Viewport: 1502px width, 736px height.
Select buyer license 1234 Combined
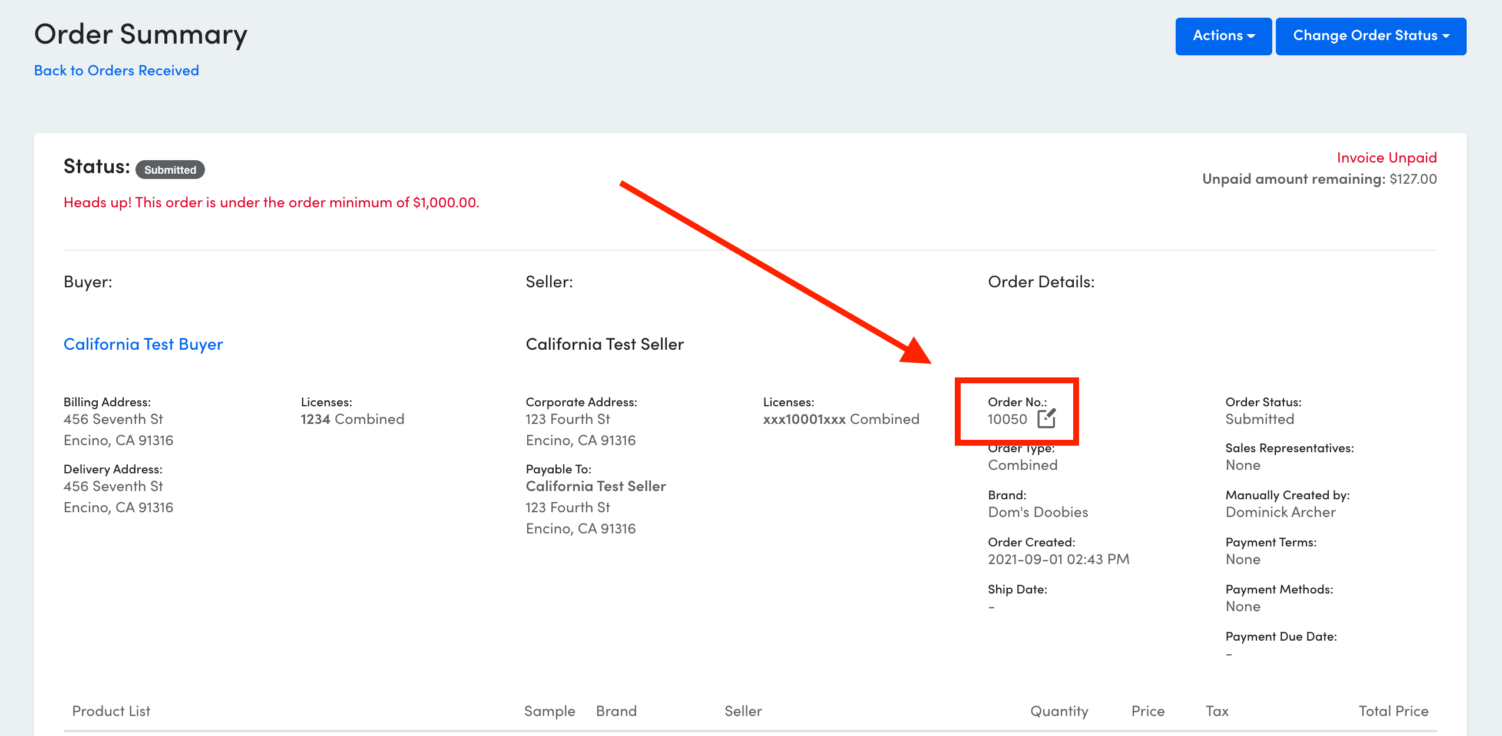[x=352, y=419]
